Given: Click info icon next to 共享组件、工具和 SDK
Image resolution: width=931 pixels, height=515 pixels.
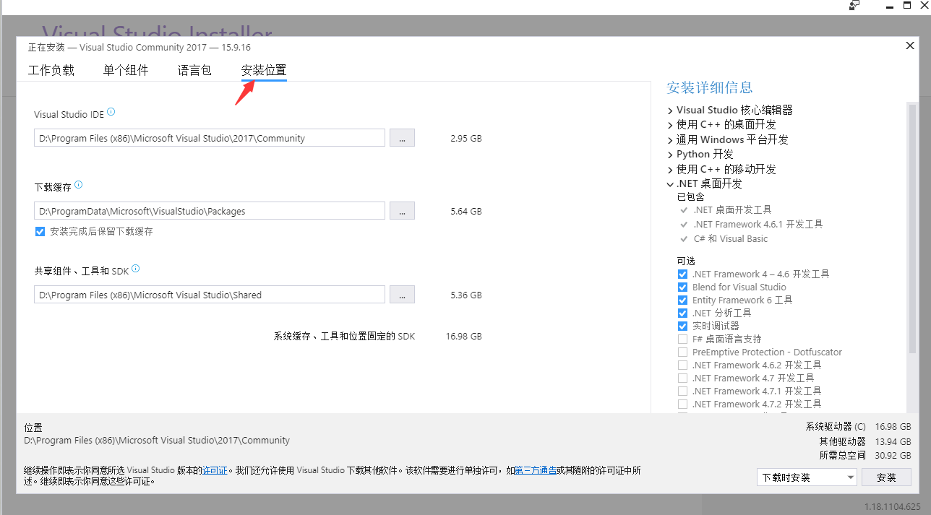Looking at the screenshot, I should pos(135,269).
